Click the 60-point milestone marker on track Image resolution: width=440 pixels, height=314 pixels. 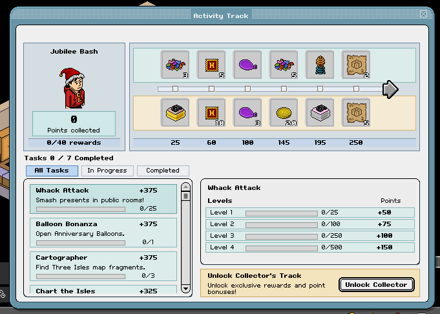[211, 89]
